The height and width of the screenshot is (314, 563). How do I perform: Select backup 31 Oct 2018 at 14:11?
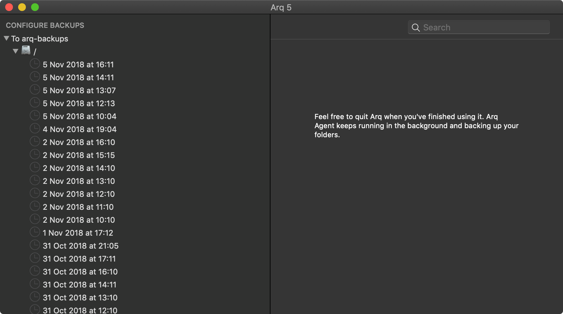click(80, 285)
